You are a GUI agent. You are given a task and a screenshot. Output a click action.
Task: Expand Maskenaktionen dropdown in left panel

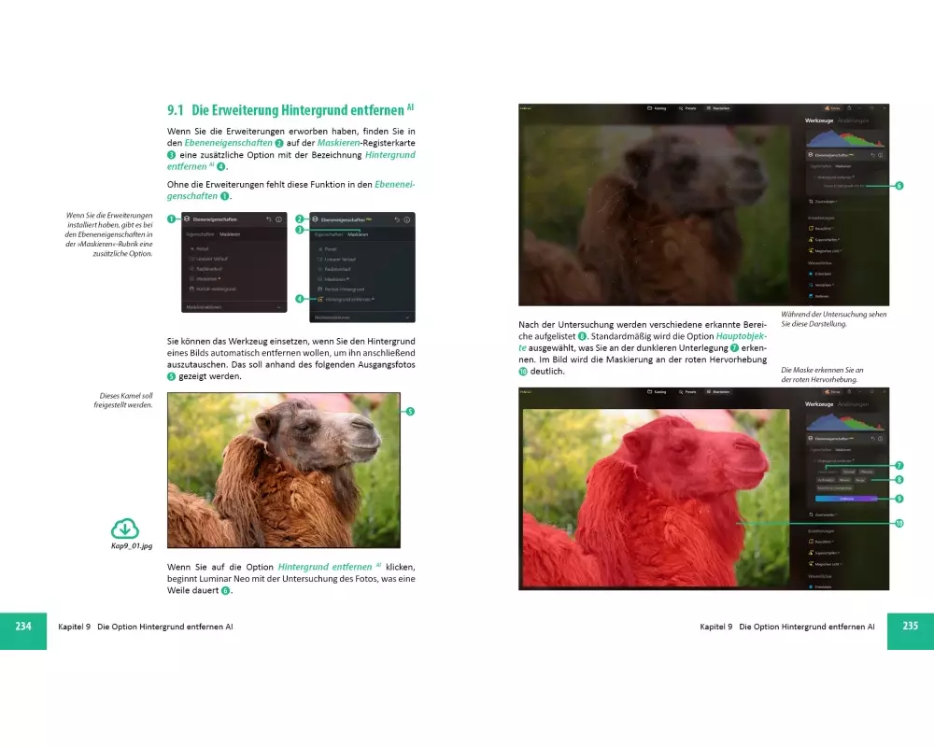point(278,306)
